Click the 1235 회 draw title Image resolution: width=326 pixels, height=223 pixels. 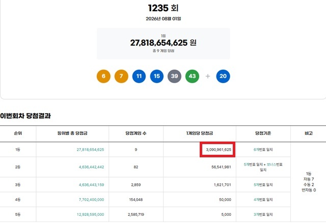pos(163,8)
